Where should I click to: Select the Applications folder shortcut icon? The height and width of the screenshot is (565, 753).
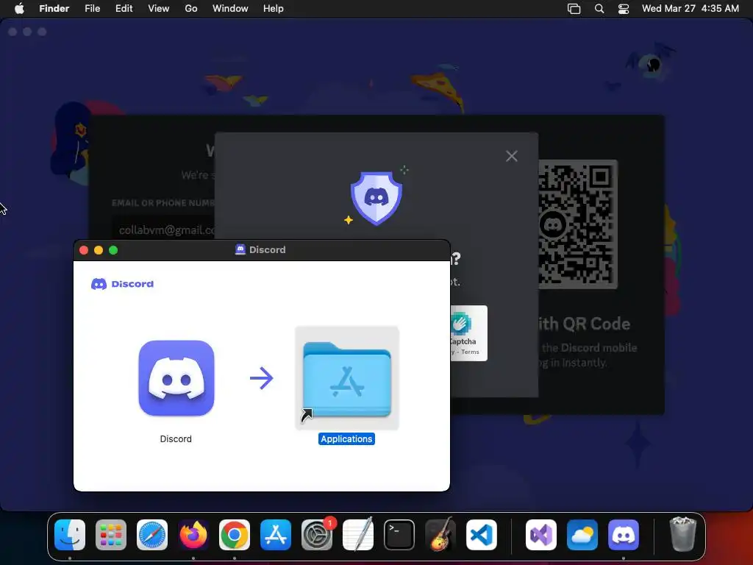click(x=347, y=379)
